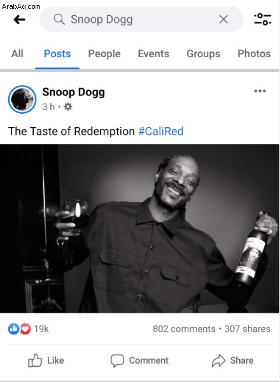280x382 pixels.
Task: Select the Posts tab
Action: 57,53
